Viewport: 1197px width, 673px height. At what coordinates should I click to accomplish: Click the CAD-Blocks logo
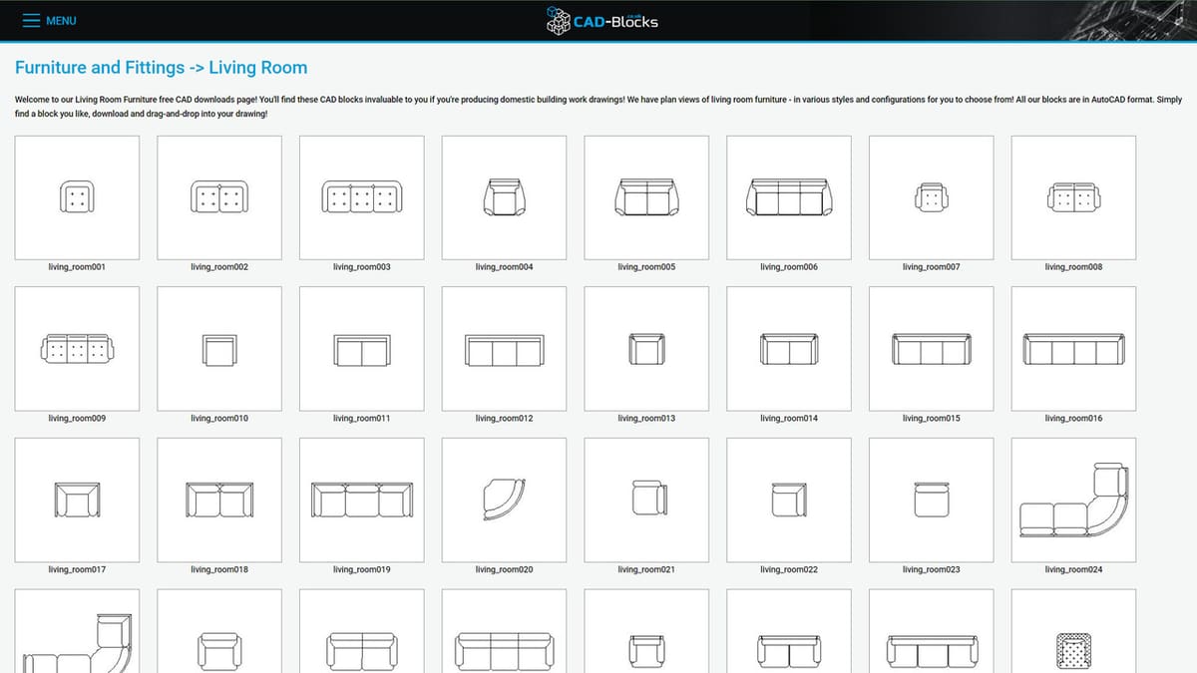(602, 20)
